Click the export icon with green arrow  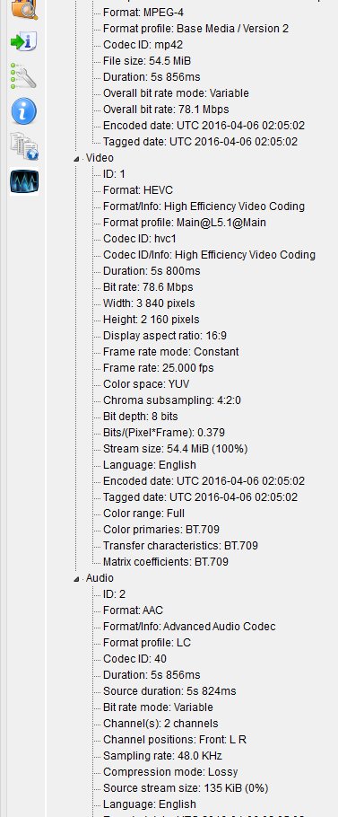tap(24, 42)
